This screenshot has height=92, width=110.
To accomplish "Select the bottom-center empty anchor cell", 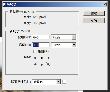I will pos(42,70).
